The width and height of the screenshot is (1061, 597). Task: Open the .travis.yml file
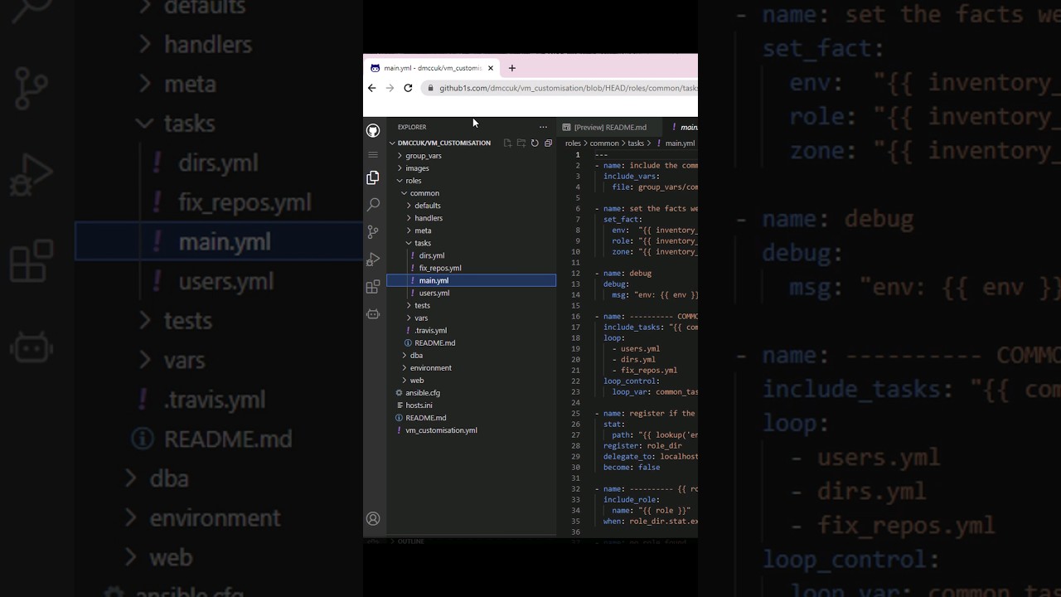(x=430, y=330)
